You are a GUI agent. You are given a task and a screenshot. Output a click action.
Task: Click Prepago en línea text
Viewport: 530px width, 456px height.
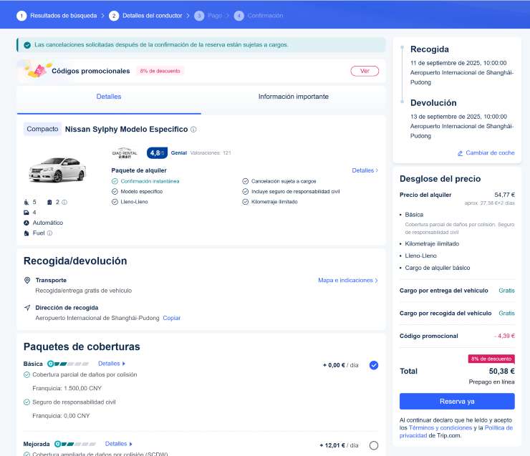point(491,382)
